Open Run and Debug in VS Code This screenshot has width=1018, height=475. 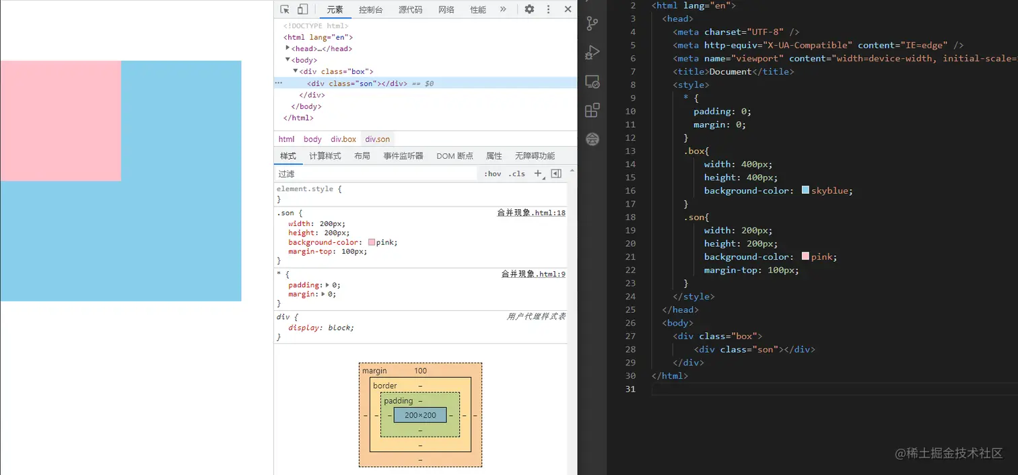pyautogui.click(x=592, y=52)
